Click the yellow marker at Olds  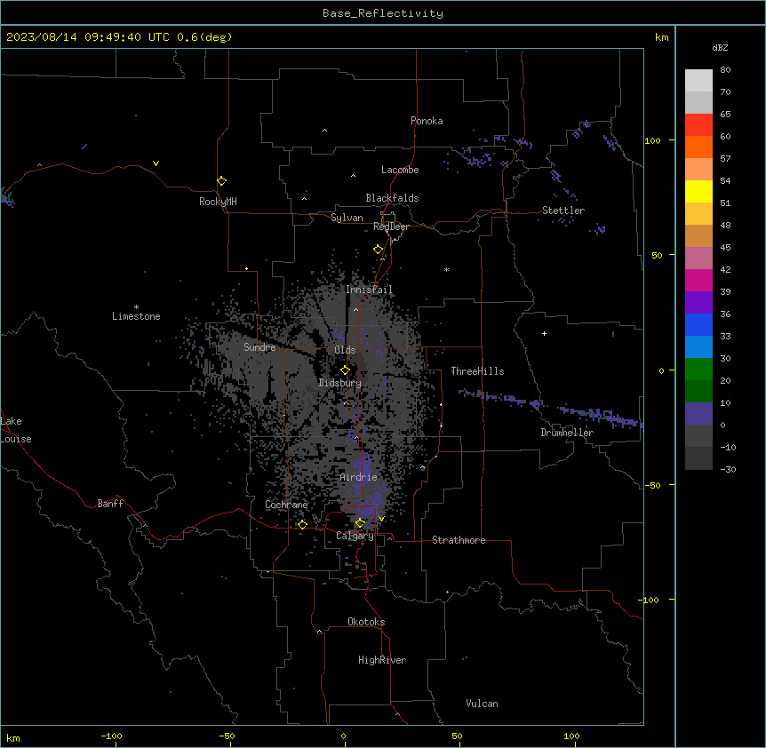pyautogui.click(x=346, y=370)
